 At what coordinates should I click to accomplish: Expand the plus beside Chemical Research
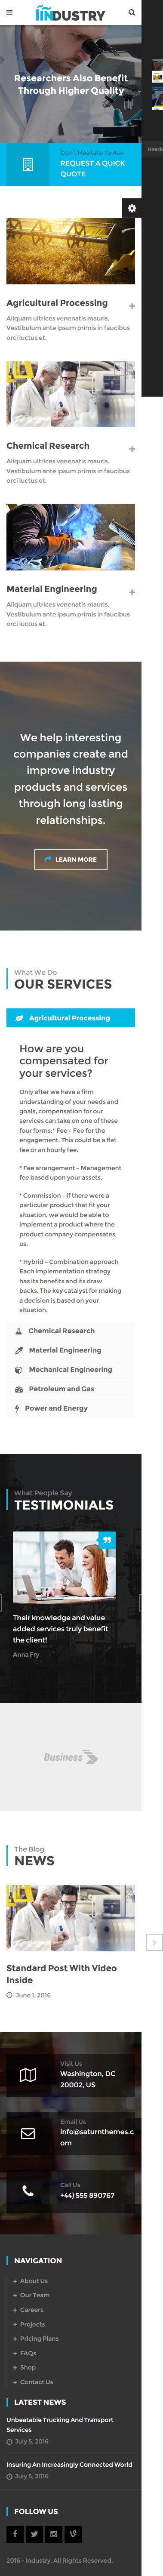click(x=132, y=449)
